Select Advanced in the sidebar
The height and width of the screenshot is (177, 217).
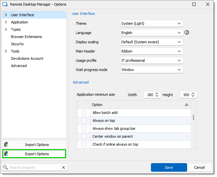click(19, 66)
